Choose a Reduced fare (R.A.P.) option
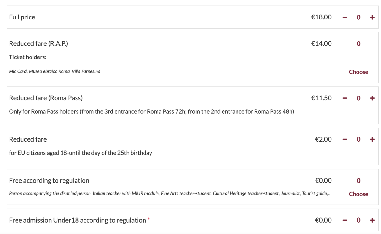This screenshot has width=381, height=234. click(x=358, y=72)
